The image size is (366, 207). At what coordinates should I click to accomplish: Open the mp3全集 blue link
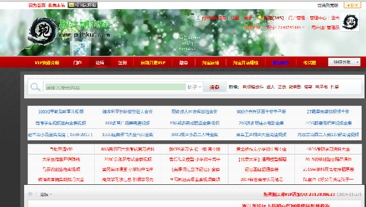127,135
